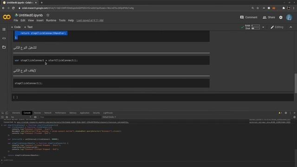Open the Tools menu
297x167 pixels.
pos(62,20)
